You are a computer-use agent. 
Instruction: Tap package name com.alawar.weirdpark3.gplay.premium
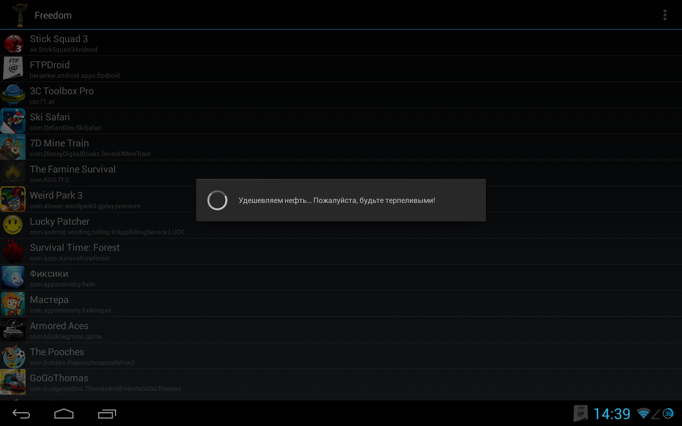point(85,206)
